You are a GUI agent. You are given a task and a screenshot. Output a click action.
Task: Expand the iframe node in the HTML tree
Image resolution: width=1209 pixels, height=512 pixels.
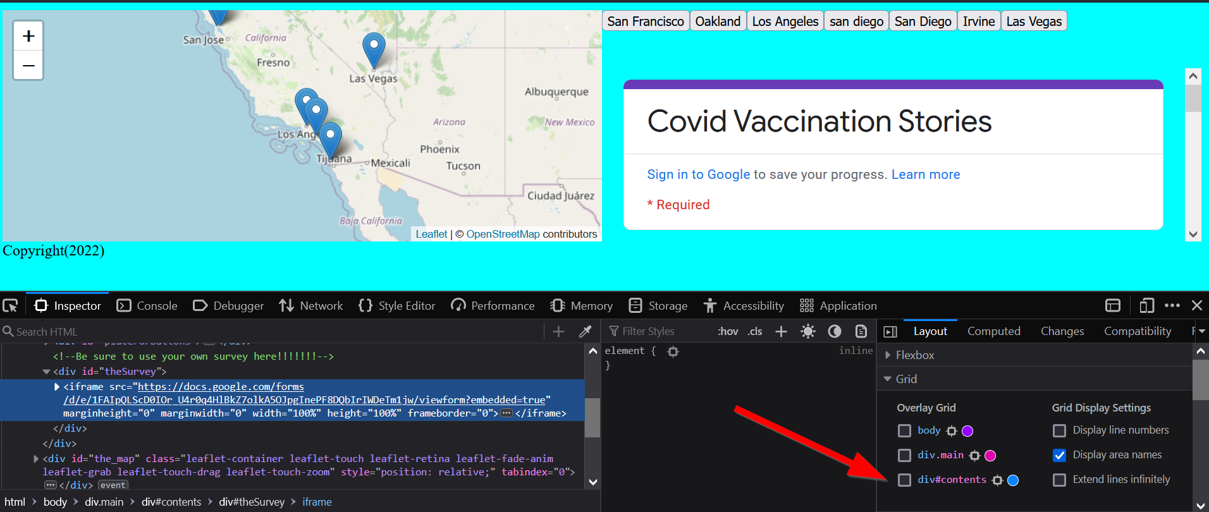click(57, 387)
